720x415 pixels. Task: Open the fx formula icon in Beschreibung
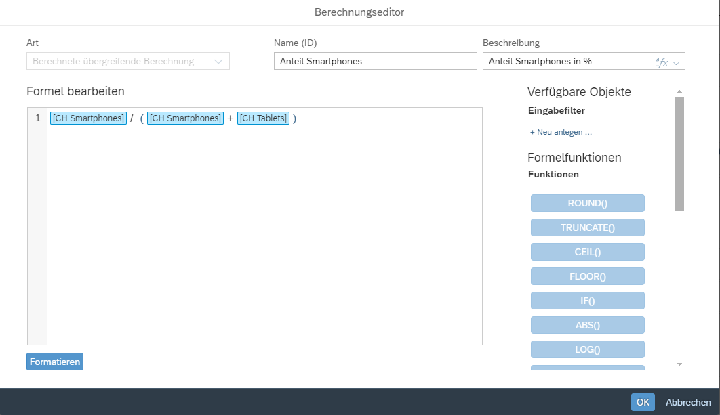pos(661,62)
